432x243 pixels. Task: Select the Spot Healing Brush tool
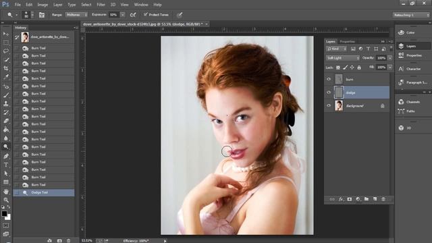click(6, 86)
